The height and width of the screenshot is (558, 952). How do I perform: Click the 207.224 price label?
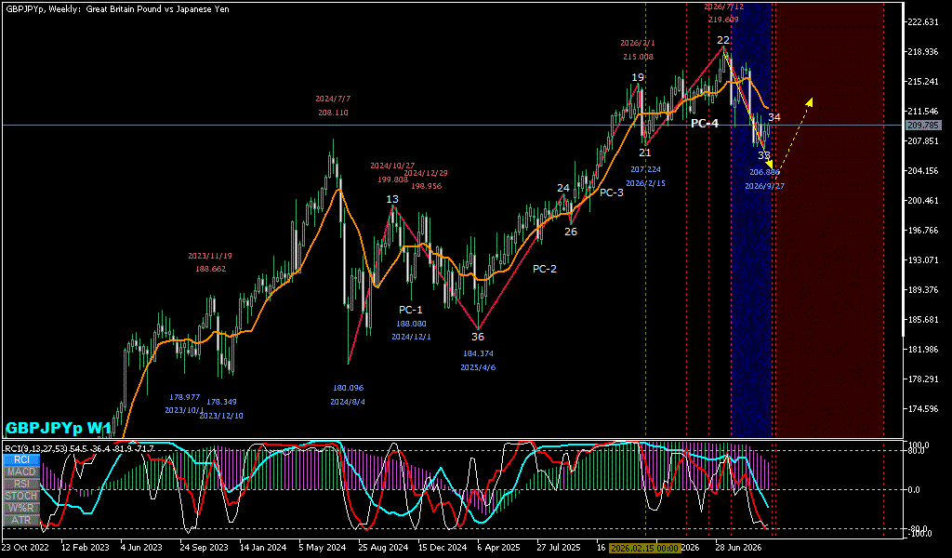click(x=645, y=169)
